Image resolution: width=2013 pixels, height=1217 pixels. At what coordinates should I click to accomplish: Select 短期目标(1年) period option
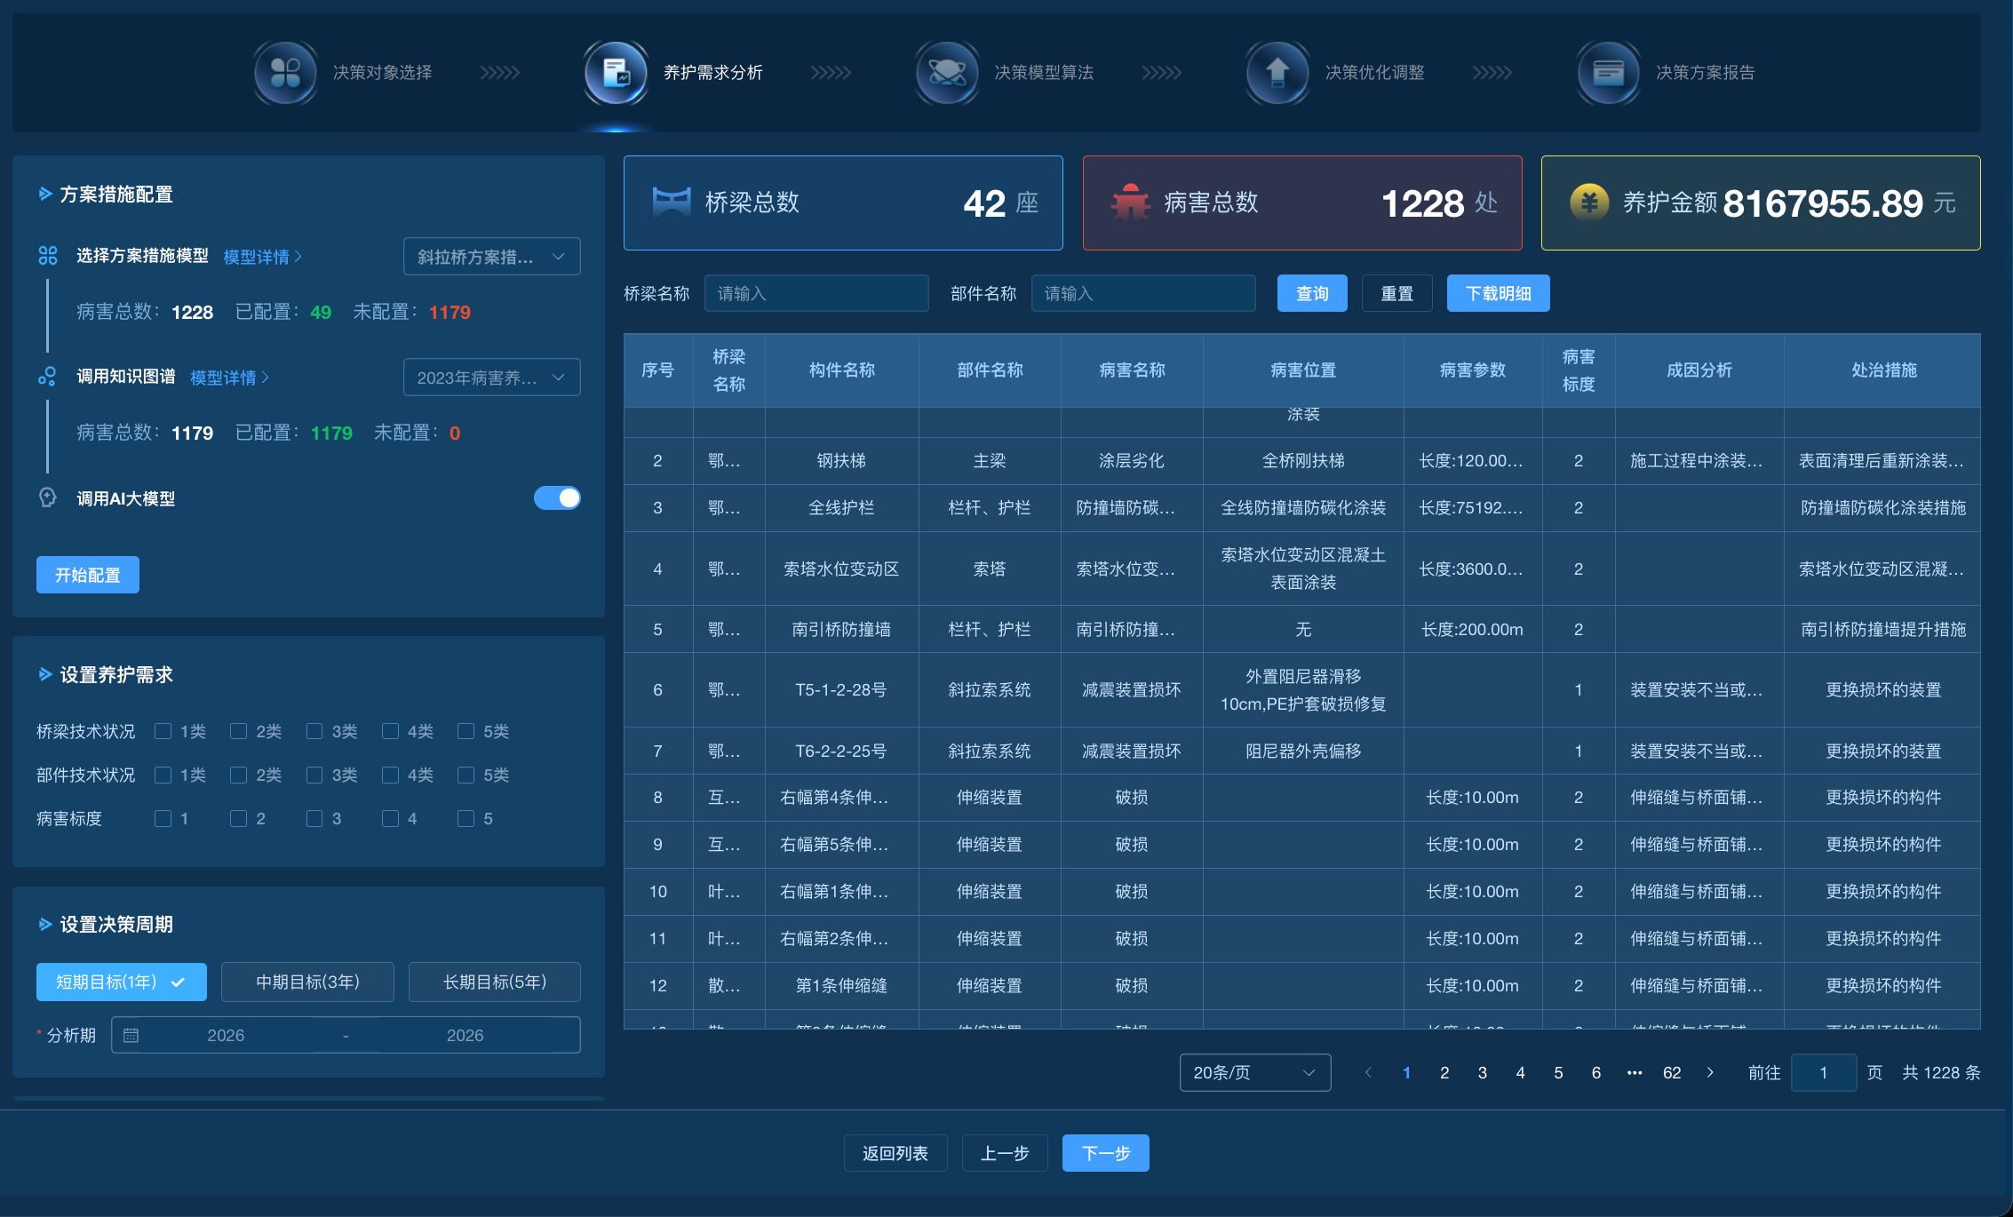pyautogui.click(x=122, y=982)
